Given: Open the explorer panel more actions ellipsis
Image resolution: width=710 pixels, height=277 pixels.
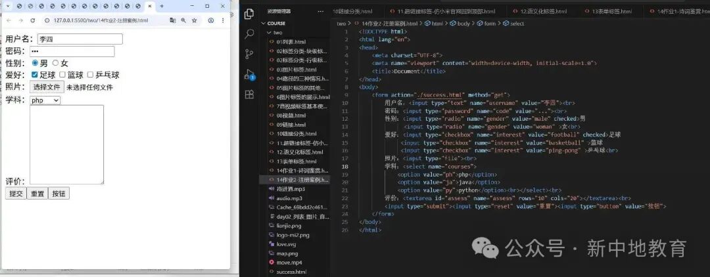Looking at the screenshot, I should tap(321, 12).
